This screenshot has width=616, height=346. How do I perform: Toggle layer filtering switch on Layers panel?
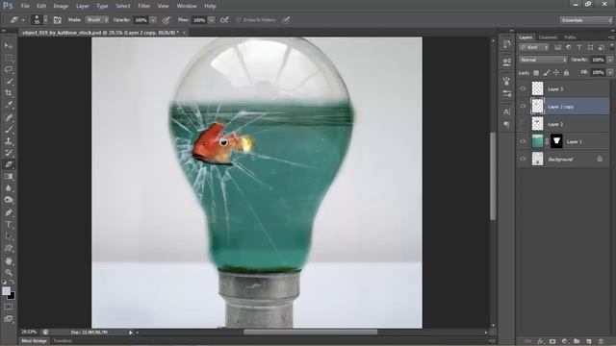(612, 47)
